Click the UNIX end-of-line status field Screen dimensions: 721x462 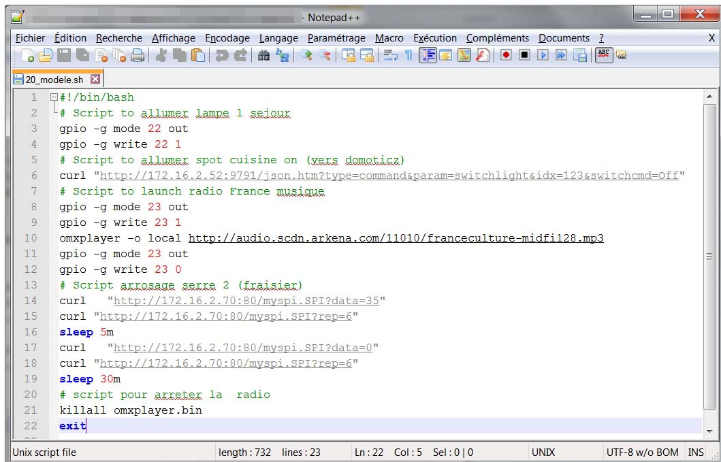(x=543, y=452)
